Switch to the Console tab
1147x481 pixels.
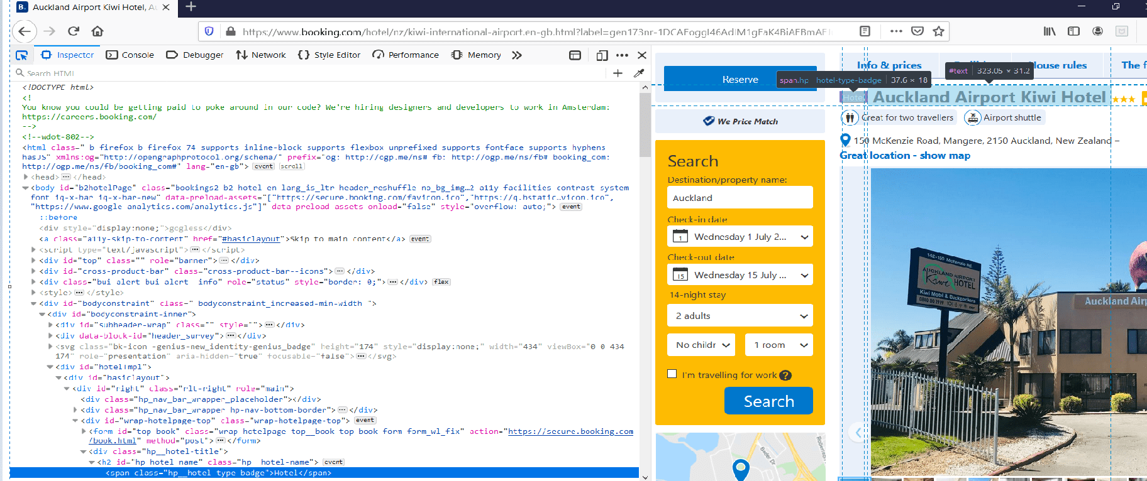[130, 55]
